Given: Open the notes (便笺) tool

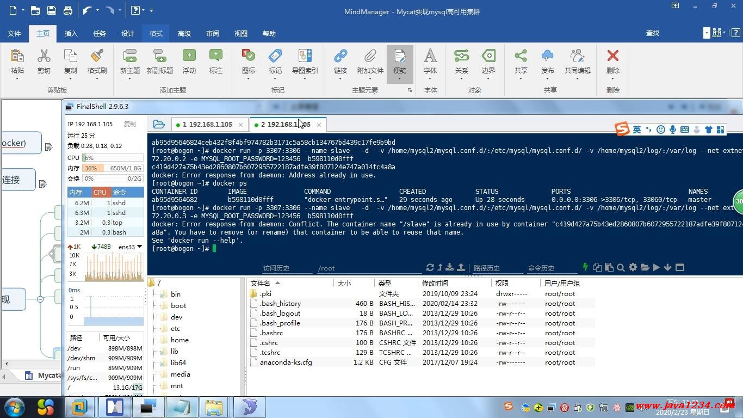Looking at the screenshot, I should [x=400, y=56].
